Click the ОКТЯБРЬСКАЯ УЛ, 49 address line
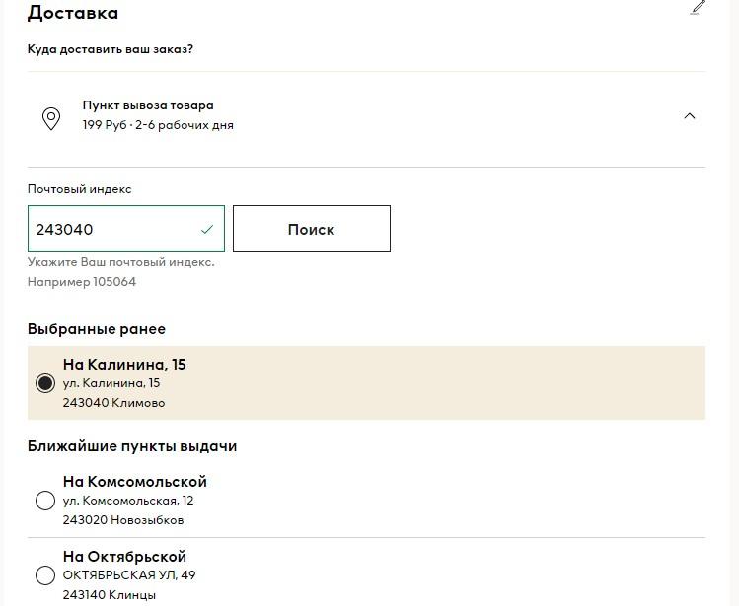This screenshot has height=606, width=739. point(129,575)
